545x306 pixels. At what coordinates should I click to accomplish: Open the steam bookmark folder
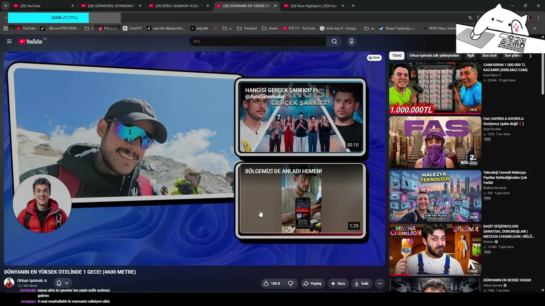[270, 28]
